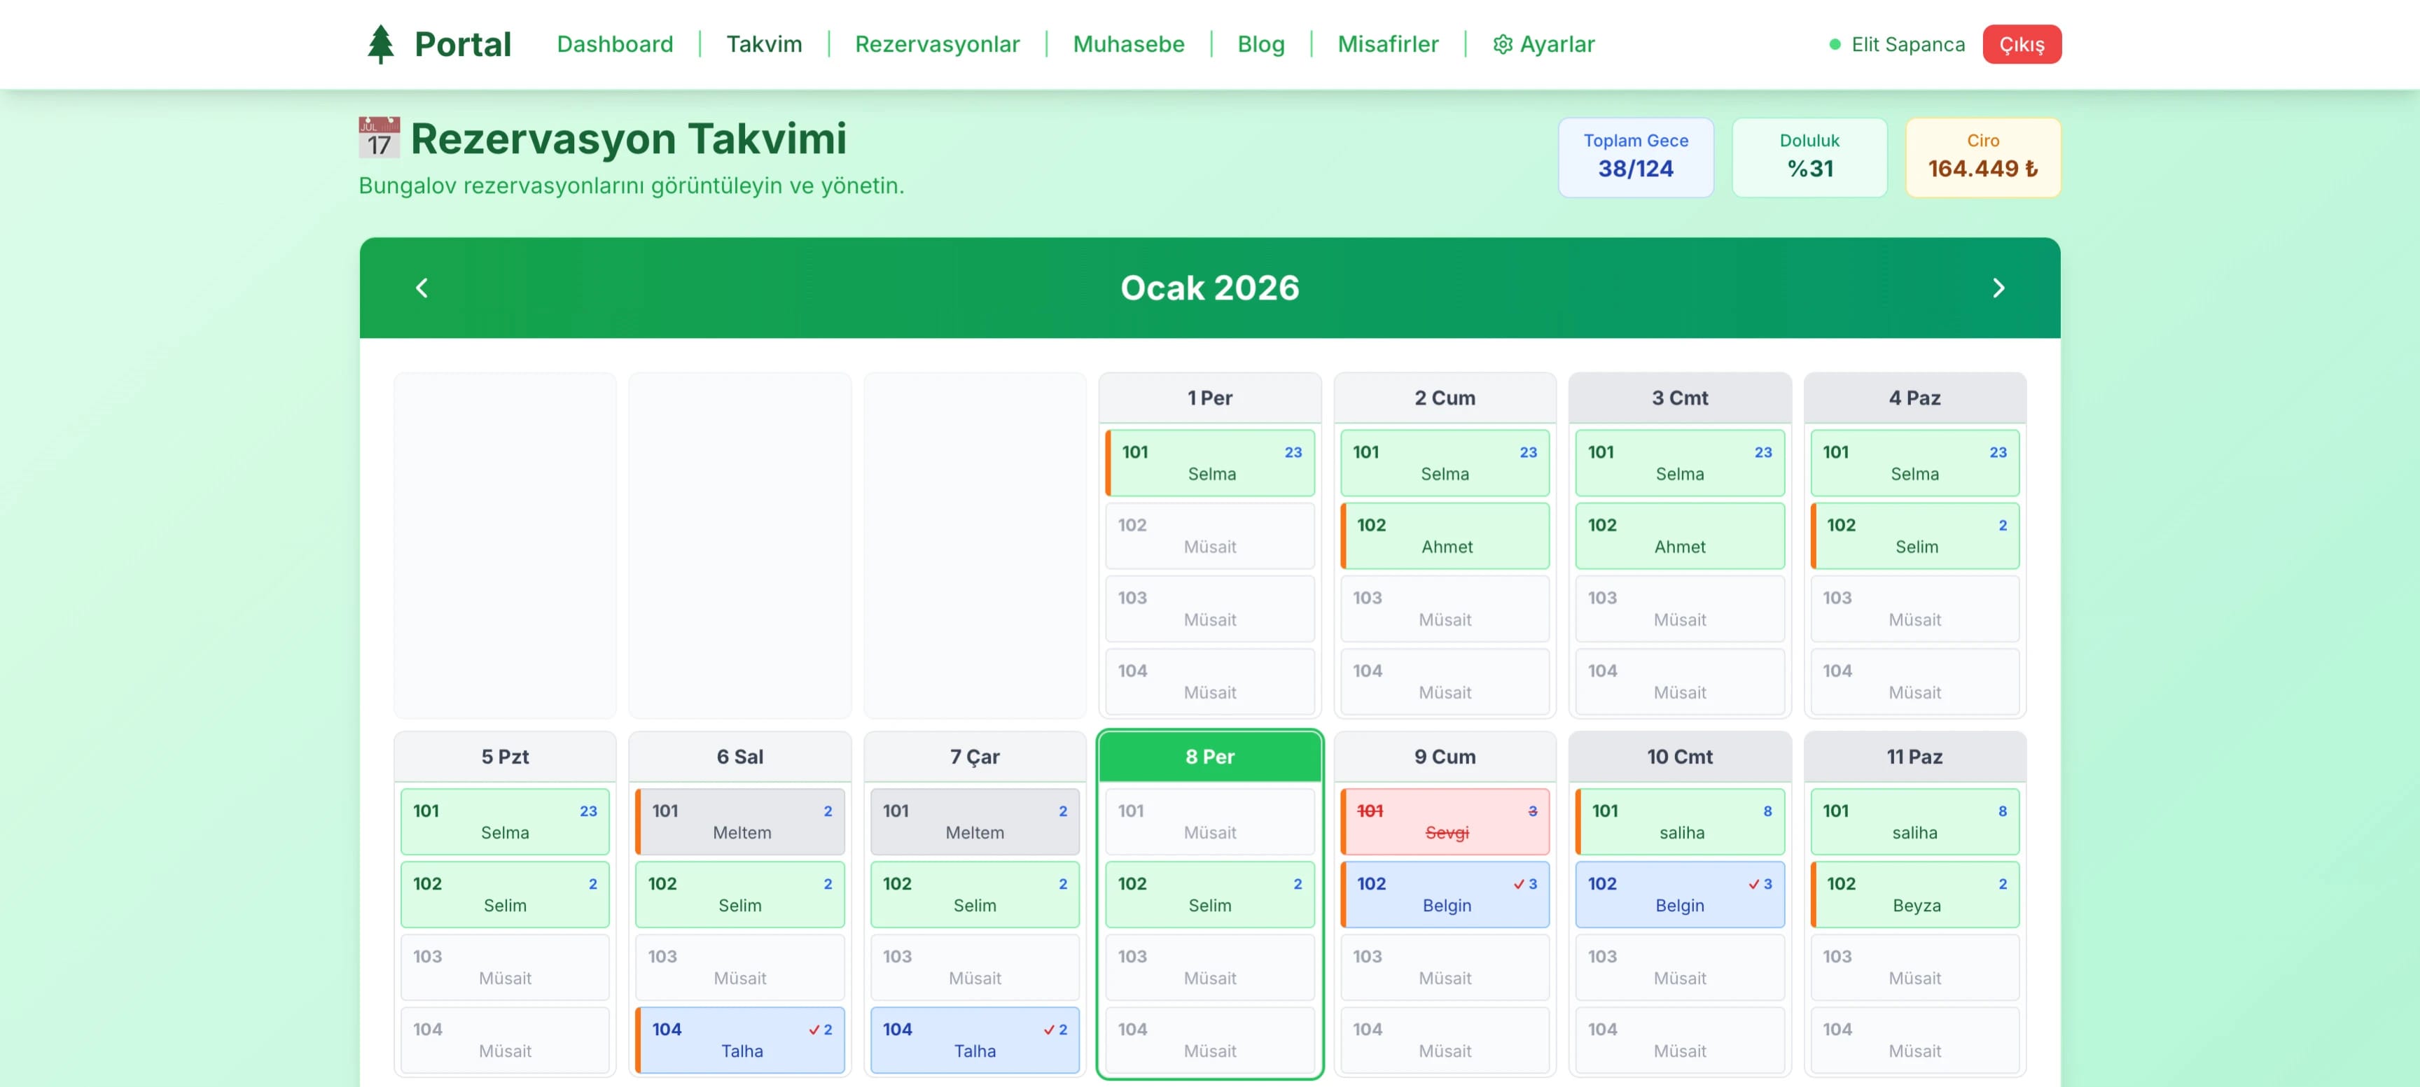Select available room 103 on 1 Per
This screenshot has width=2420, height=1087.
(1209, 608)
